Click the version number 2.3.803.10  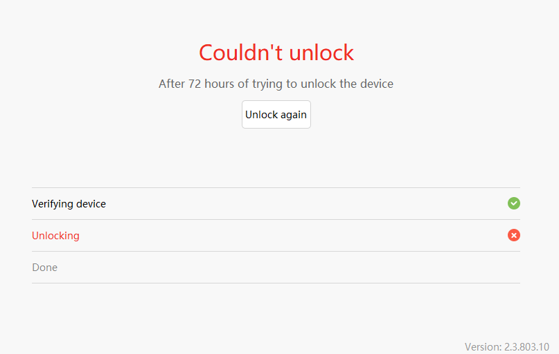coord(525,346)
